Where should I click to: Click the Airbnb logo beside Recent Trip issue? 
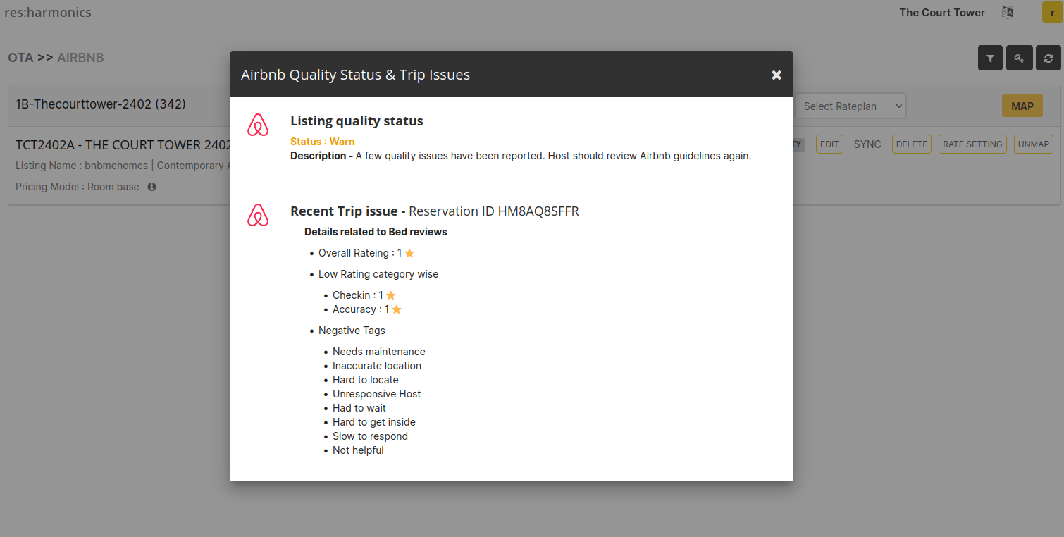[258, 215]
